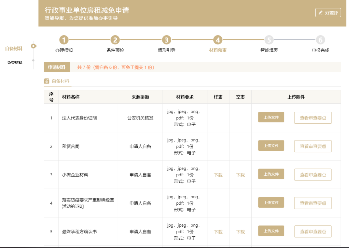Image resolution: width=349 pixels, height=248 pixels.
Task: Go to step 1 办理须知 circle
Action: point(64,40)
